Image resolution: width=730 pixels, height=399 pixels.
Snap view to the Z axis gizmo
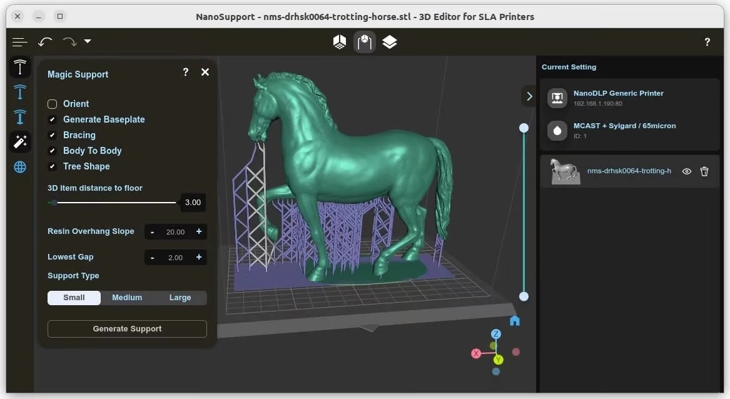coord(496,334)
